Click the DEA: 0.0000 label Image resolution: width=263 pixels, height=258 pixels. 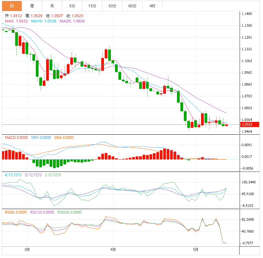(64, 138)
